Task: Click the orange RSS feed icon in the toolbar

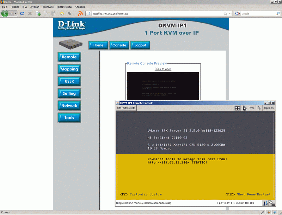Action: point(80,13)
